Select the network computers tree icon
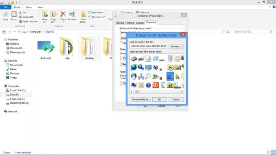Image resolution: width=276 pixels, height=155 pixels. [141, 76]
